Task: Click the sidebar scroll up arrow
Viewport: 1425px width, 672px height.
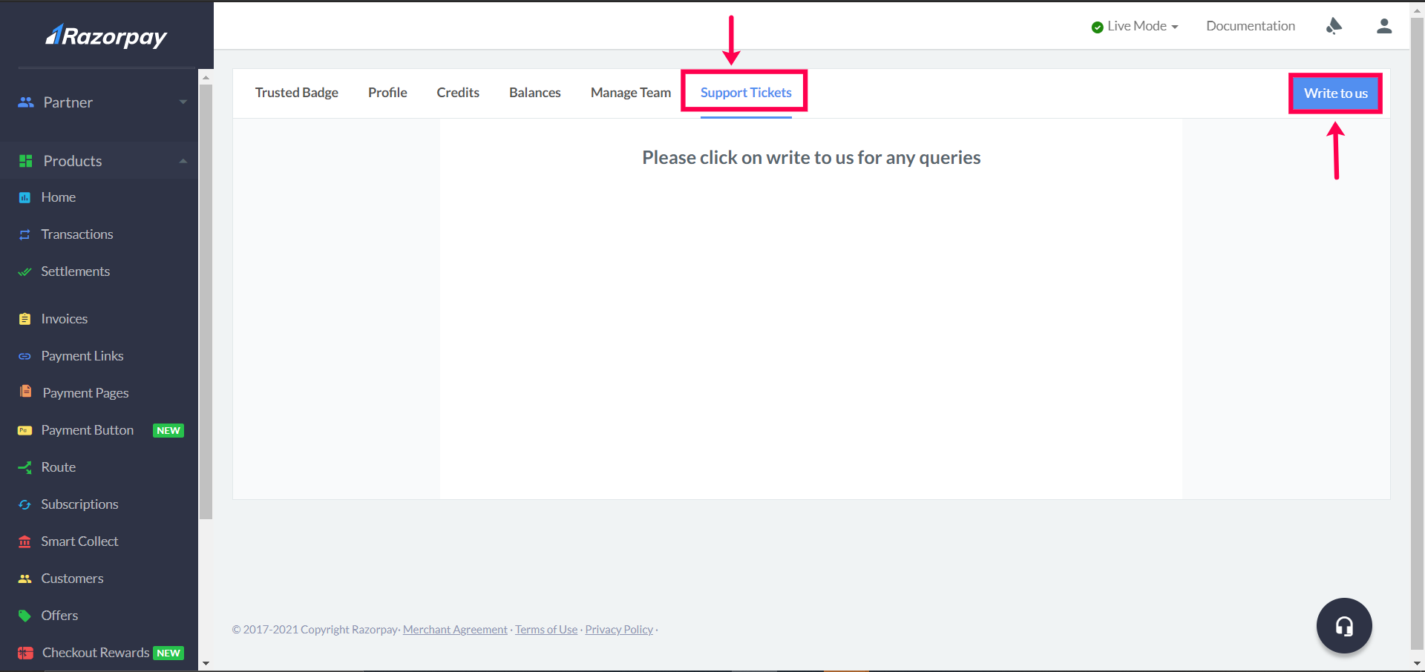Action: pos(206,76)
